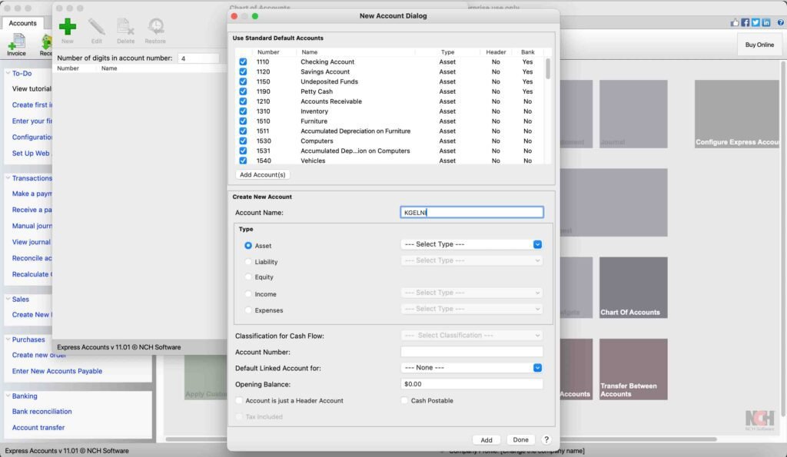The height and width of the screenshot is (457, 787).
Task: Click the thumbs-up like icon
Action: (735, 23)
